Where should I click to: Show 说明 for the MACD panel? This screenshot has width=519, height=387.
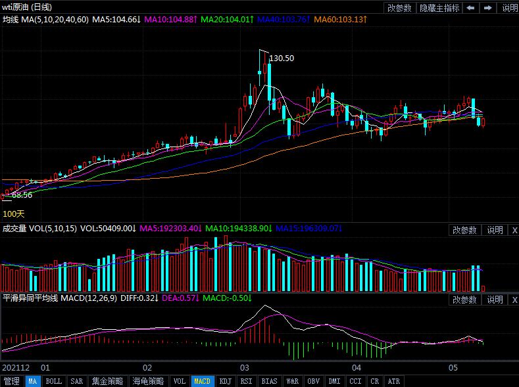495,300
